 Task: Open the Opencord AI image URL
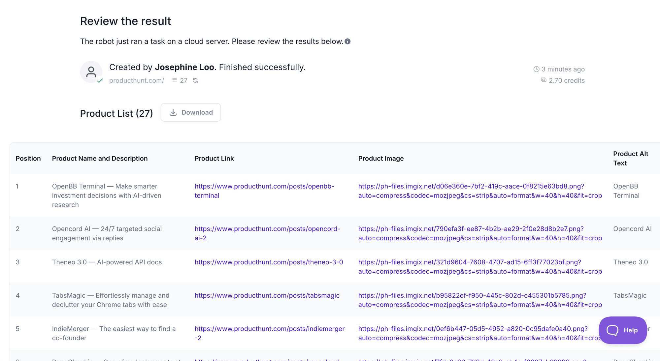(x=480, y=233)
